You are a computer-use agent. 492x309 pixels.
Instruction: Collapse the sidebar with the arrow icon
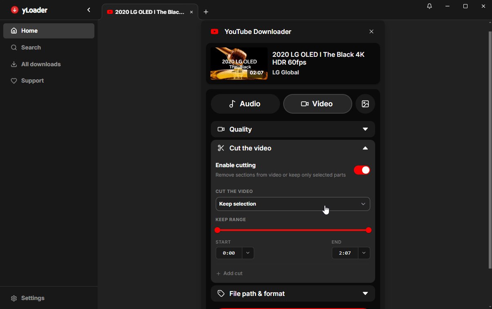coord(89,10)
